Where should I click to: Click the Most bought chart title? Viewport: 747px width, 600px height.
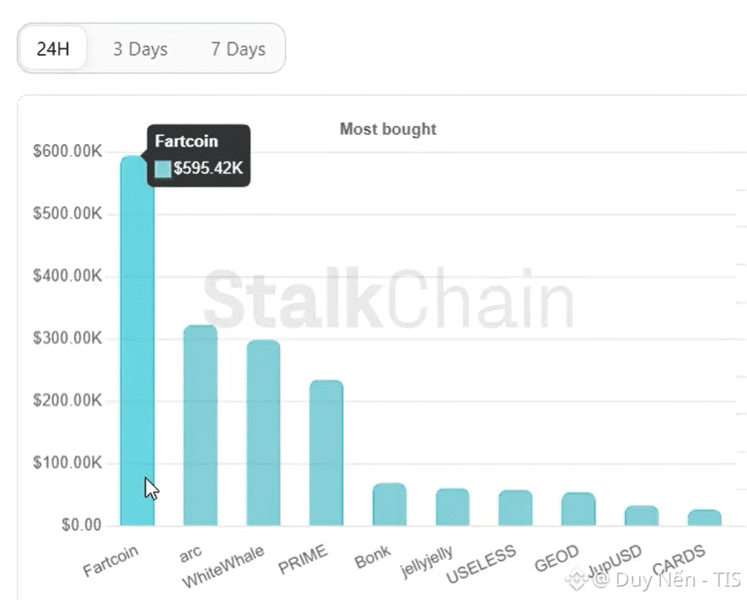[388, 129]
